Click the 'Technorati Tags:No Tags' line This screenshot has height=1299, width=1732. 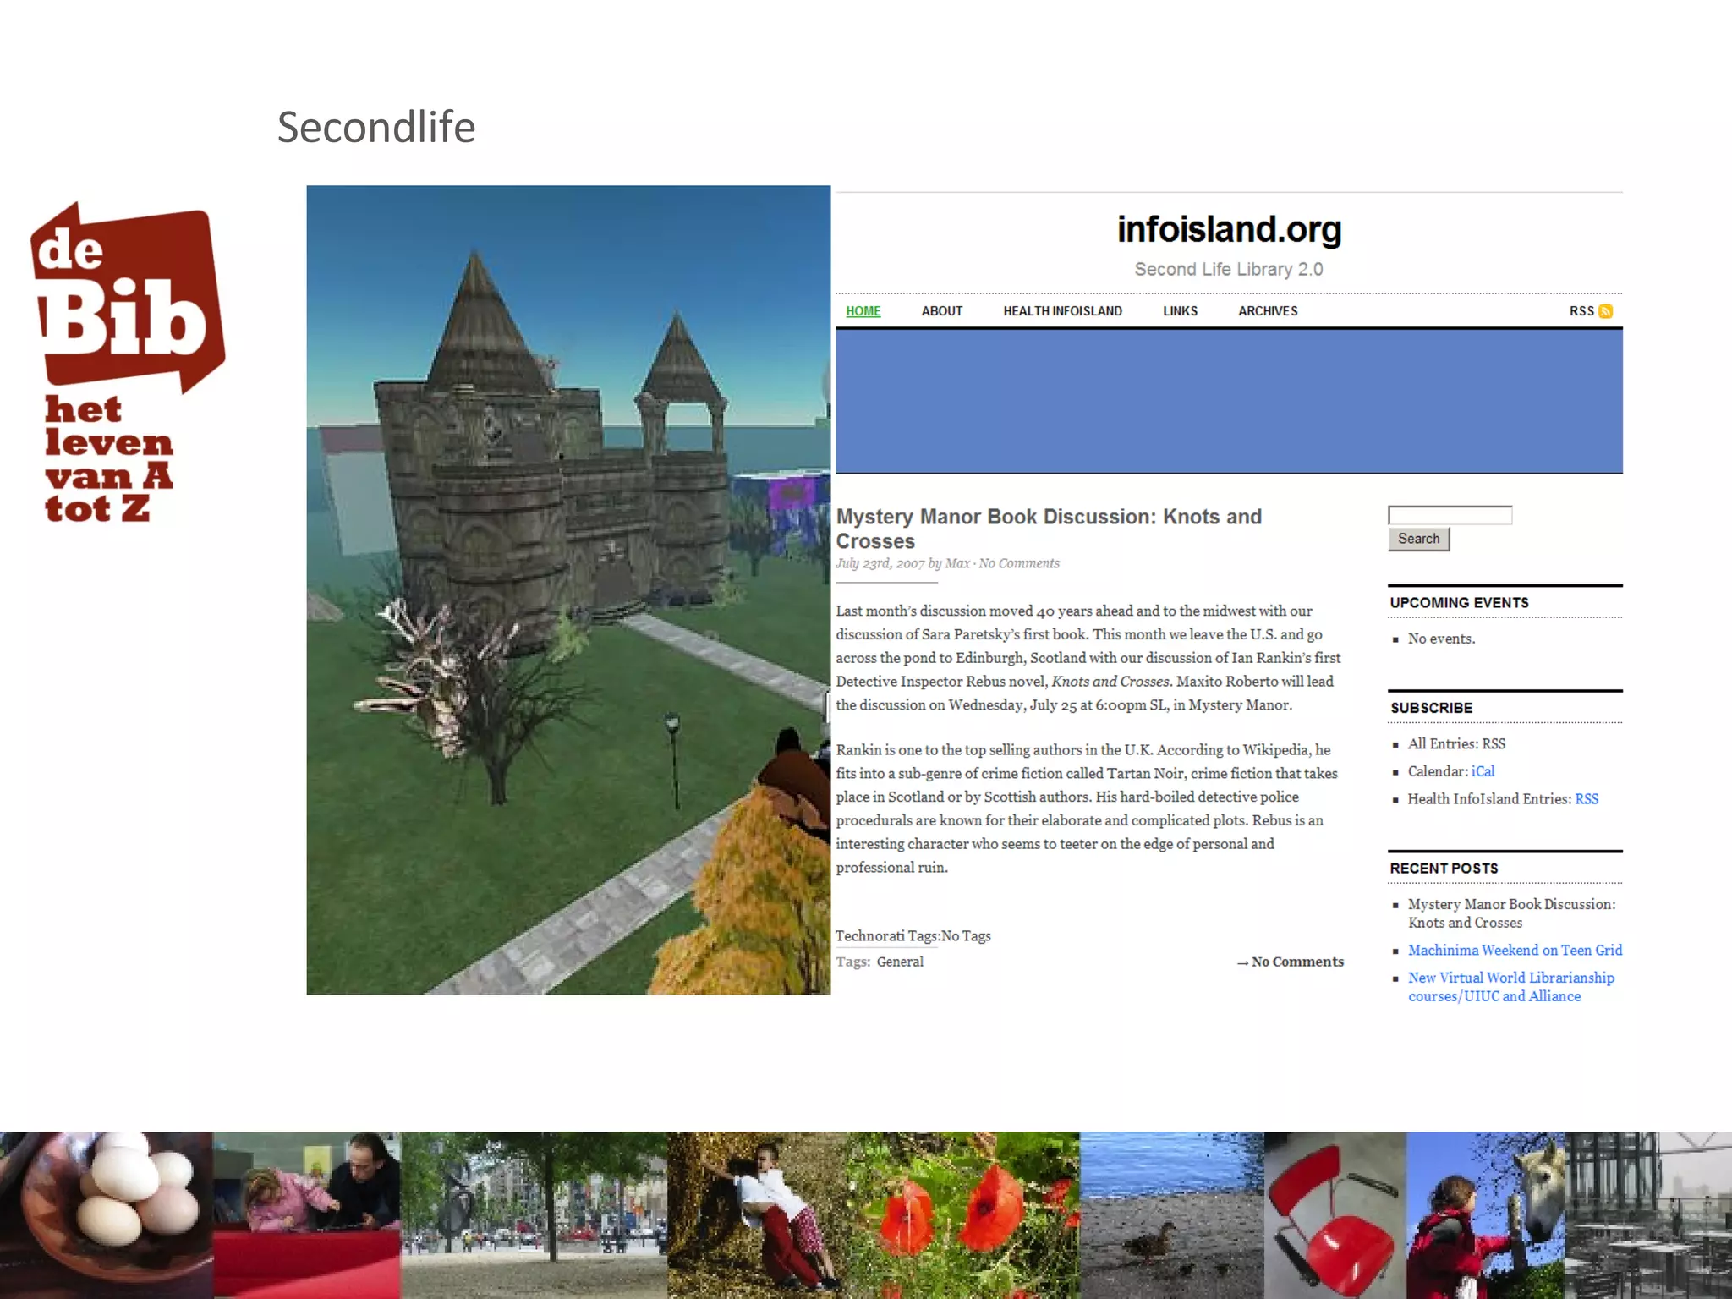pos(913,936)
